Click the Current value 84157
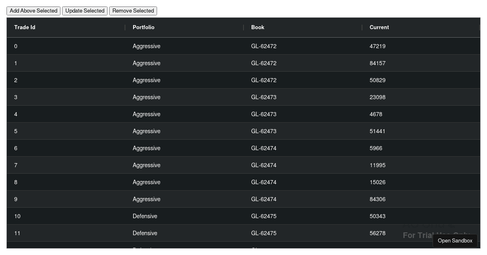 (x=377, y=63)
